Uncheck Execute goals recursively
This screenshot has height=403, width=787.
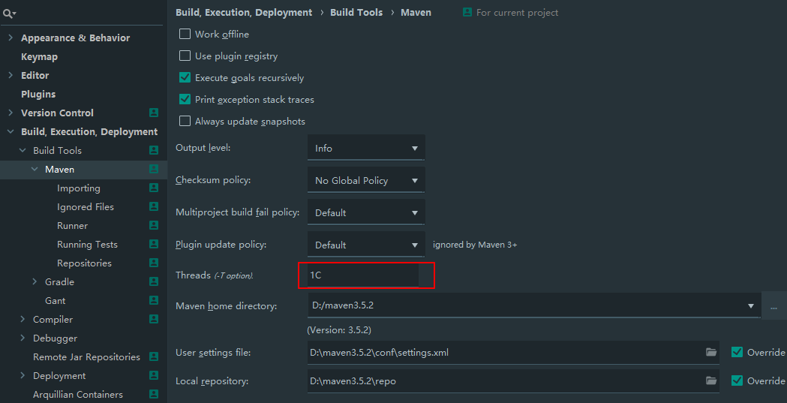point(185,77)
